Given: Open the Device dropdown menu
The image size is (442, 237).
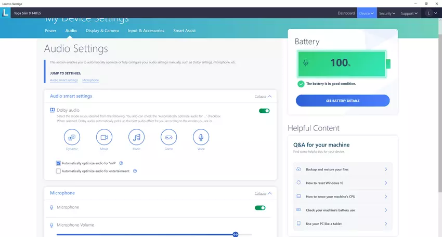Looking at the screenshot, I should (366, 13).
